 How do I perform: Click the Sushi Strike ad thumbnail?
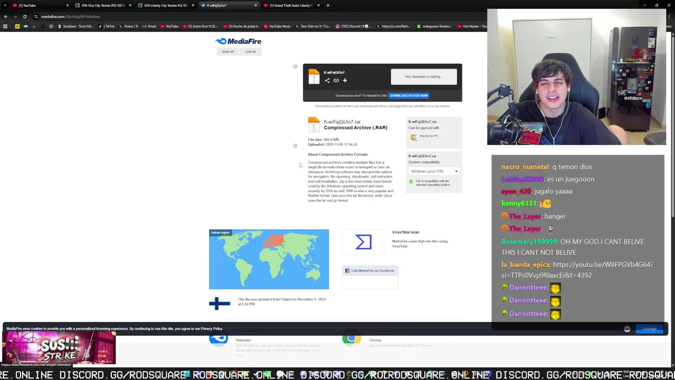tap(59, 348)
